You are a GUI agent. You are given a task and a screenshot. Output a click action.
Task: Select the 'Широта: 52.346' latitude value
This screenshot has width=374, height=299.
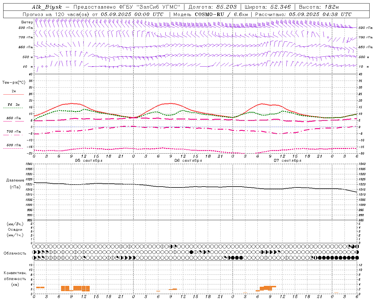(268, 7)
